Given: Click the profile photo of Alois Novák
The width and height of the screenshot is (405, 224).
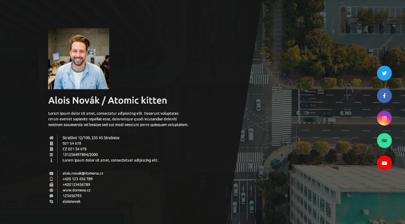Looking at the screenshot, I should 79,59.
